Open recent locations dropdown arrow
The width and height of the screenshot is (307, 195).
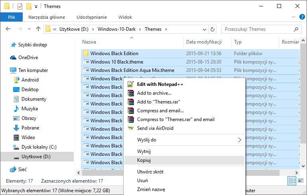coord(29,29)
